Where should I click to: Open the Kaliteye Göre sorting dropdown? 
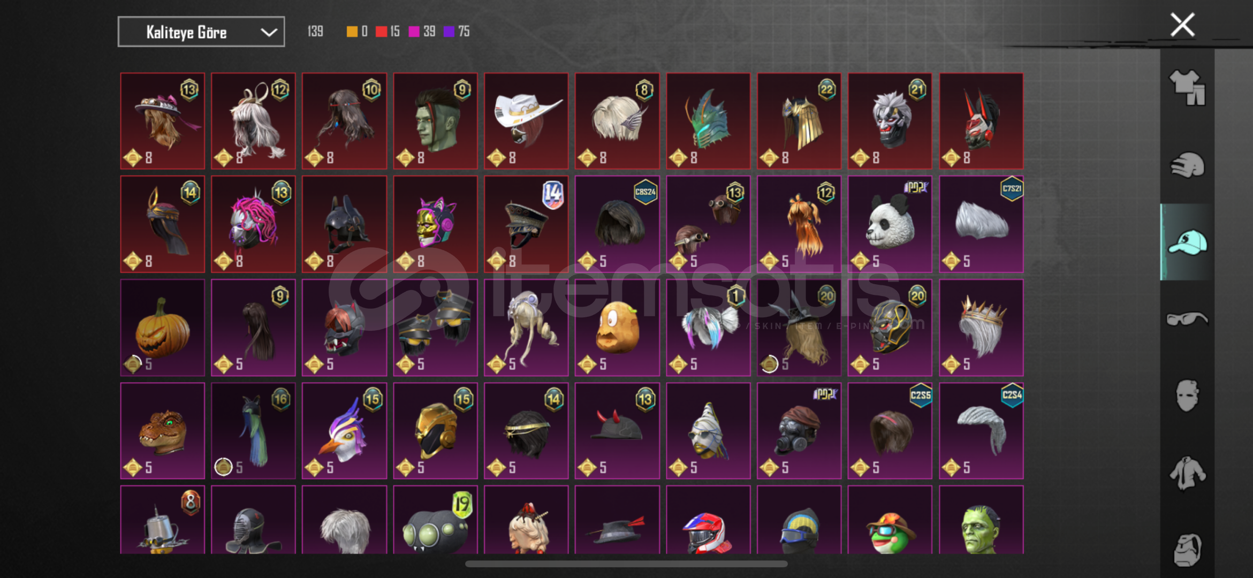(x=201, y=32)
